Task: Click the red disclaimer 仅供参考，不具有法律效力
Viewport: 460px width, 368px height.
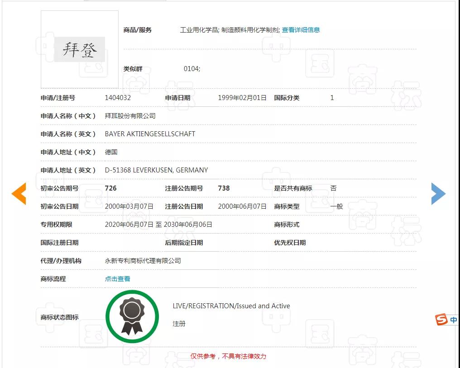Action: 228,356
